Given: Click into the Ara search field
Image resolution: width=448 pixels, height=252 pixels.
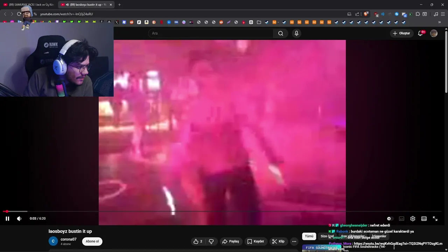Looking at the screenshot, I should tap(211, 33).
